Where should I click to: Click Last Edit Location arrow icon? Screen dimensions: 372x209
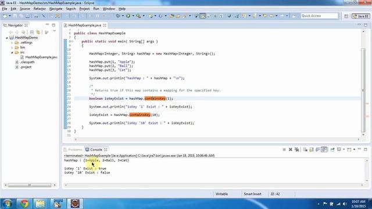(x=265, y=16)
